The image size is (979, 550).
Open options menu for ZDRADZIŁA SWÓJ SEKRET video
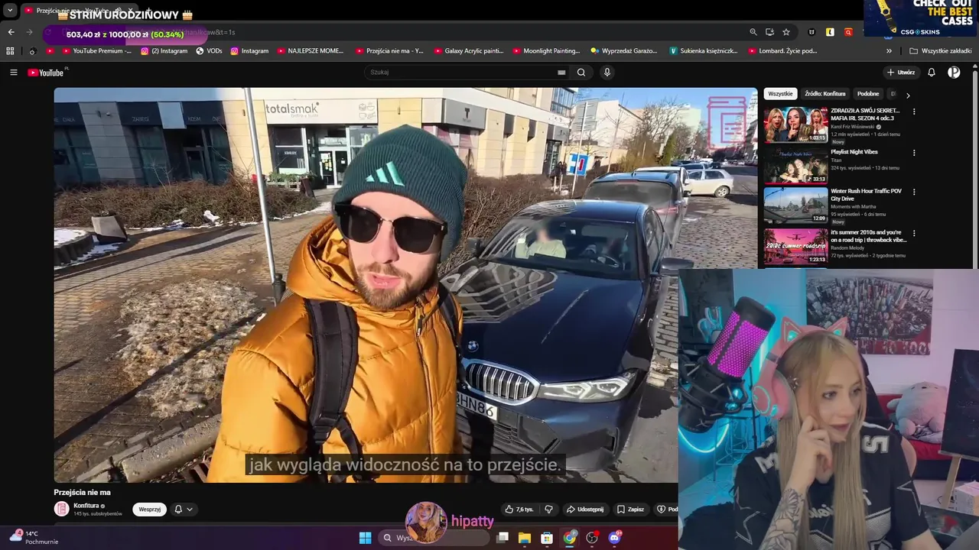[914, 112]
